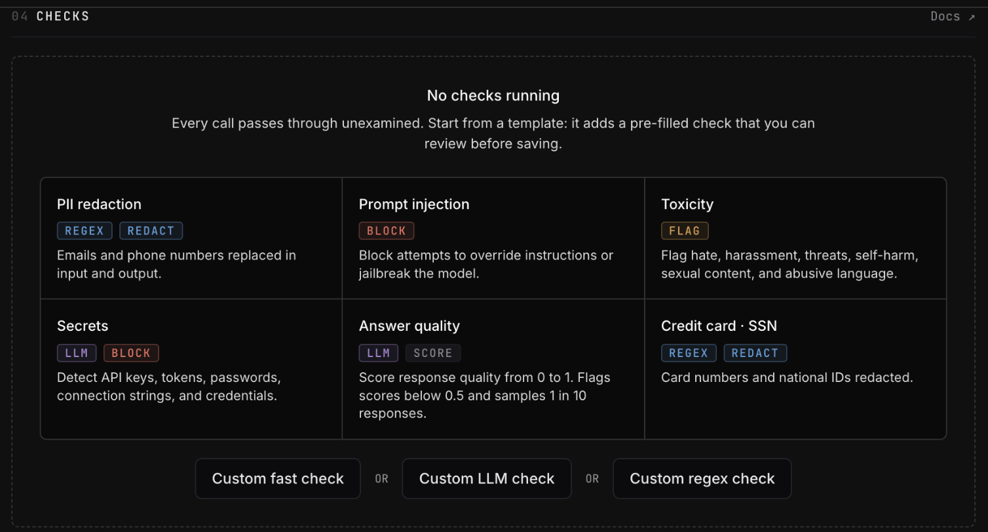Start a Custom regex check
The width and height of the screenshot is (988, 532).
pos(702,478)
